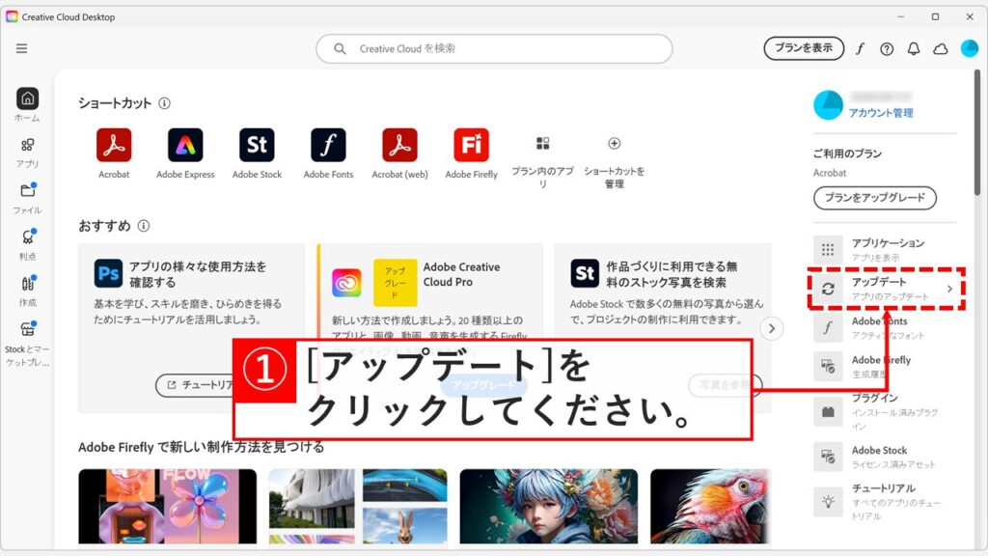Screen dimensions: 988x556
Task: Show next recommendation with arrow button
Action: click(x=772, y=328)
